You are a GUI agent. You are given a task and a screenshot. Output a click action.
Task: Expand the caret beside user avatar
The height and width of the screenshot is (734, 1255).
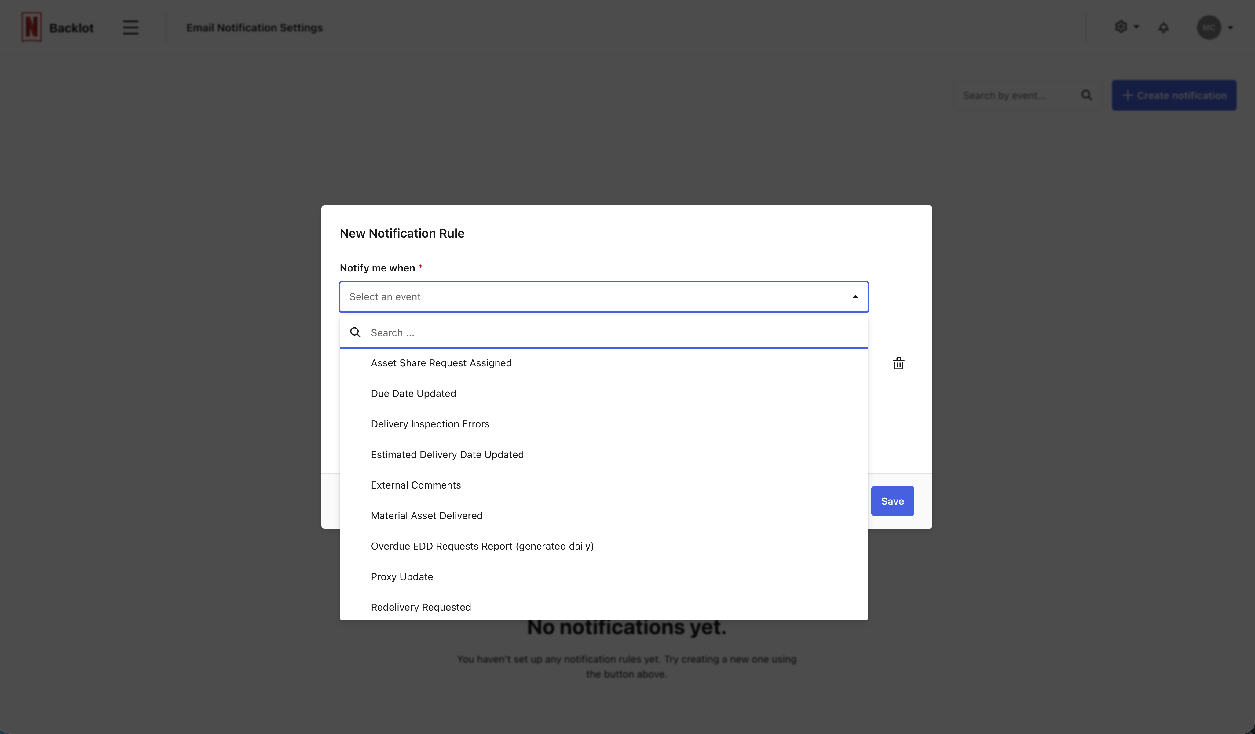[x=1230, y=28]
